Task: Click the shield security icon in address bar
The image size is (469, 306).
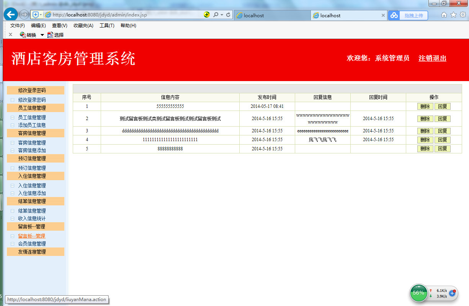Action: pos(36,15)
